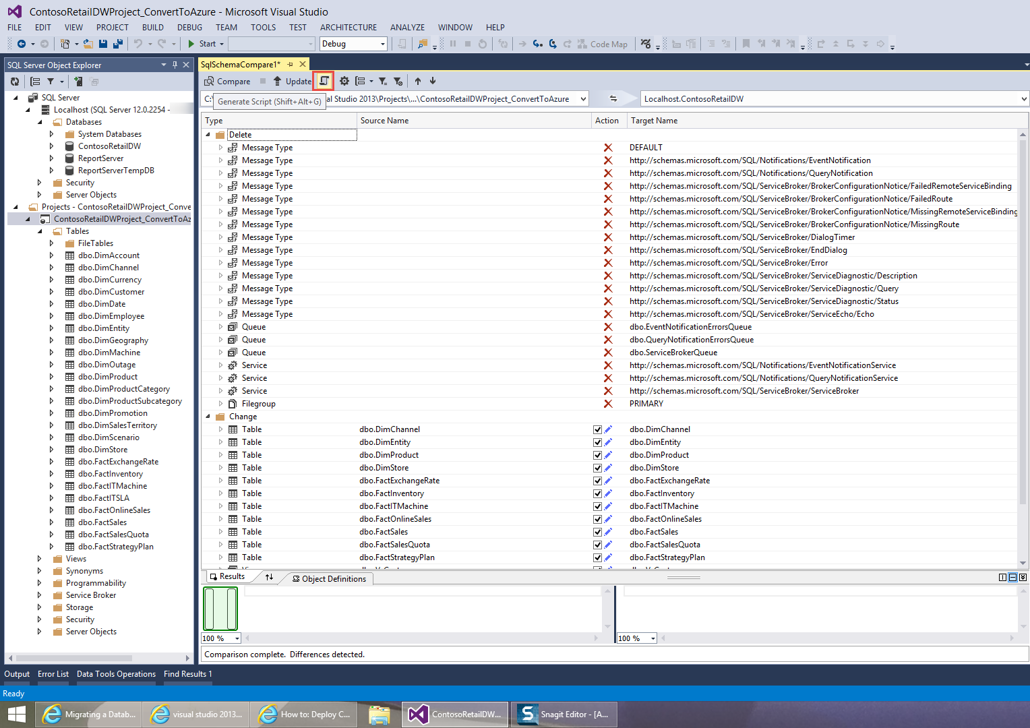Uncheck the dbo.DimStore action checkbox

pos(597,468)
